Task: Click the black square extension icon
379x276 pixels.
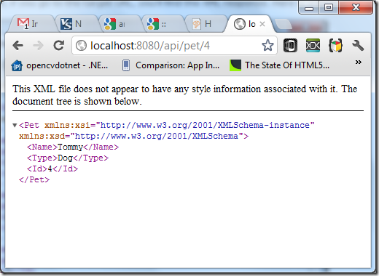Action: 290,45
